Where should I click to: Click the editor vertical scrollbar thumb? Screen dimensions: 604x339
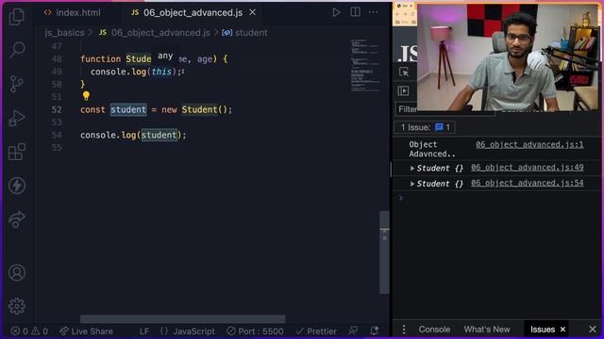pos(384,252)
